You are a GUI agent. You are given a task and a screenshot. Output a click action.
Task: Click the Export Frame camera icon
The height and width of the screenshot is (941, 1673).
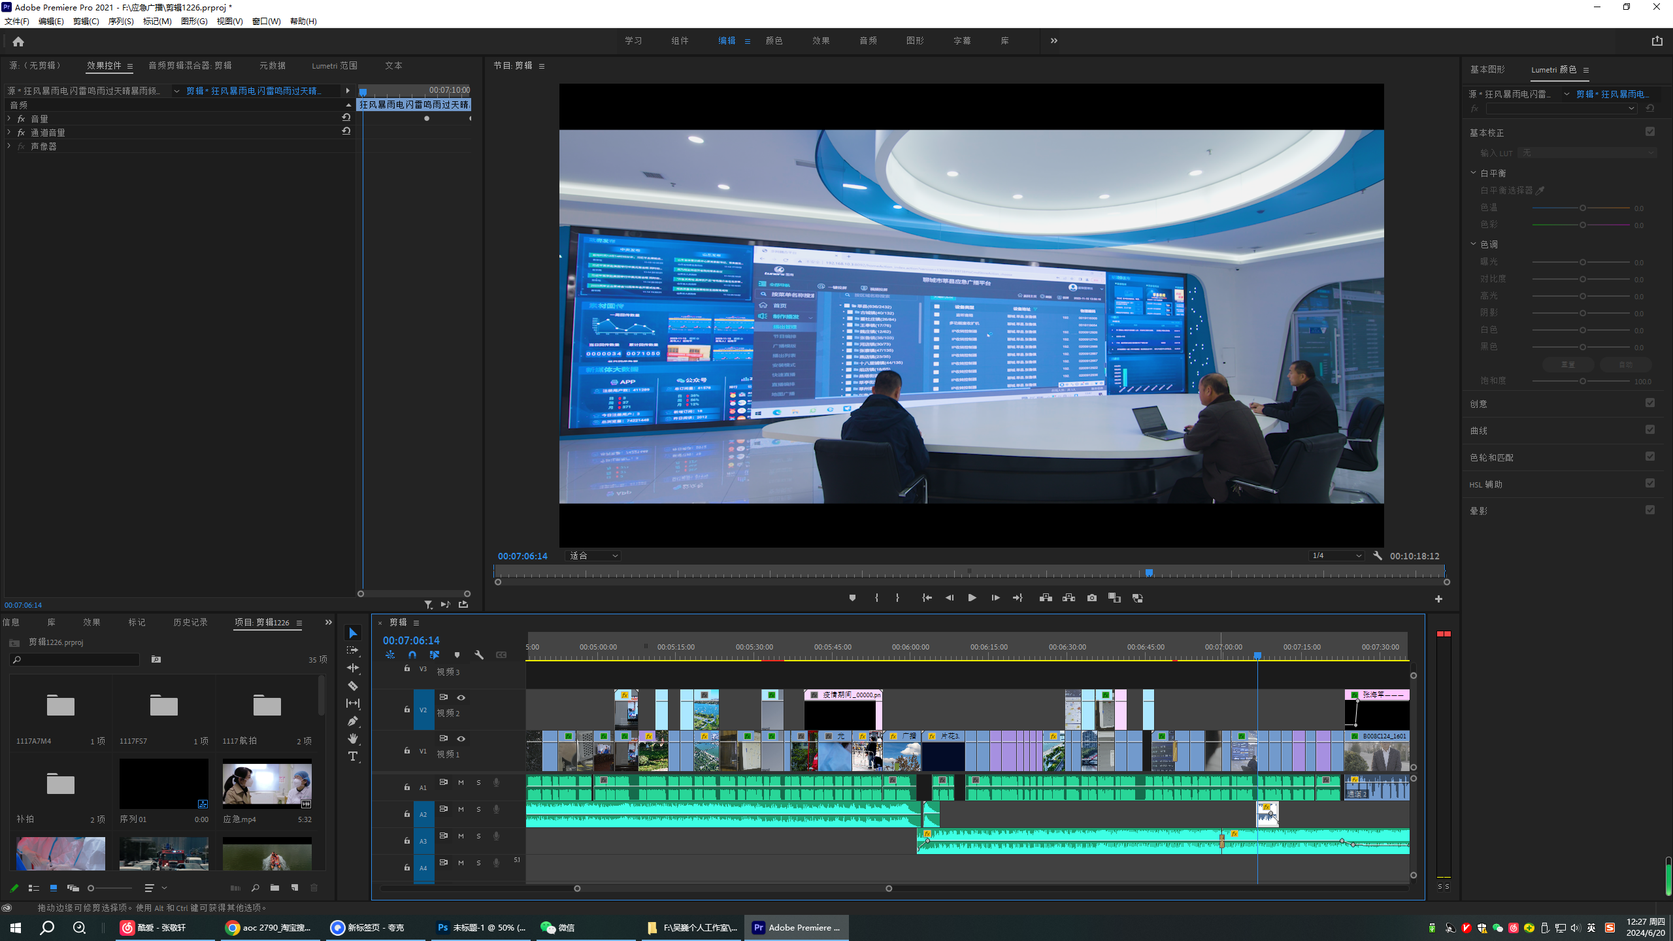1091,598
